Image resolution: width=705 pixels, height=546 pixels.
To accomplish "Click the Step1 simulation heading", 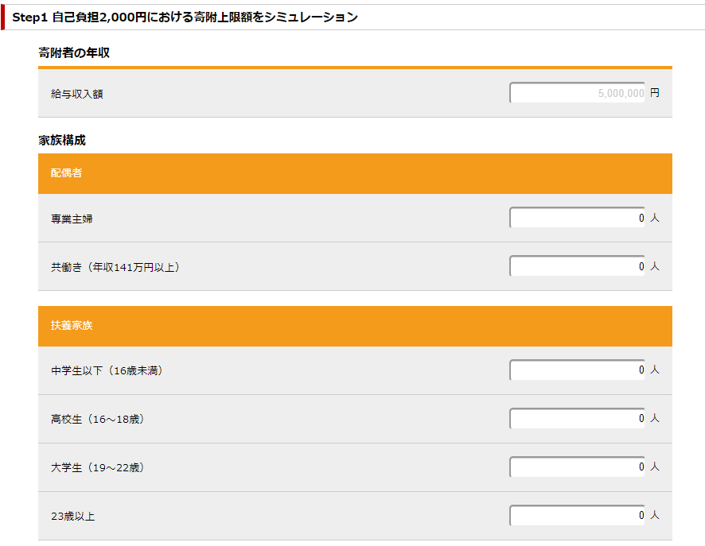I will (185, 17).
